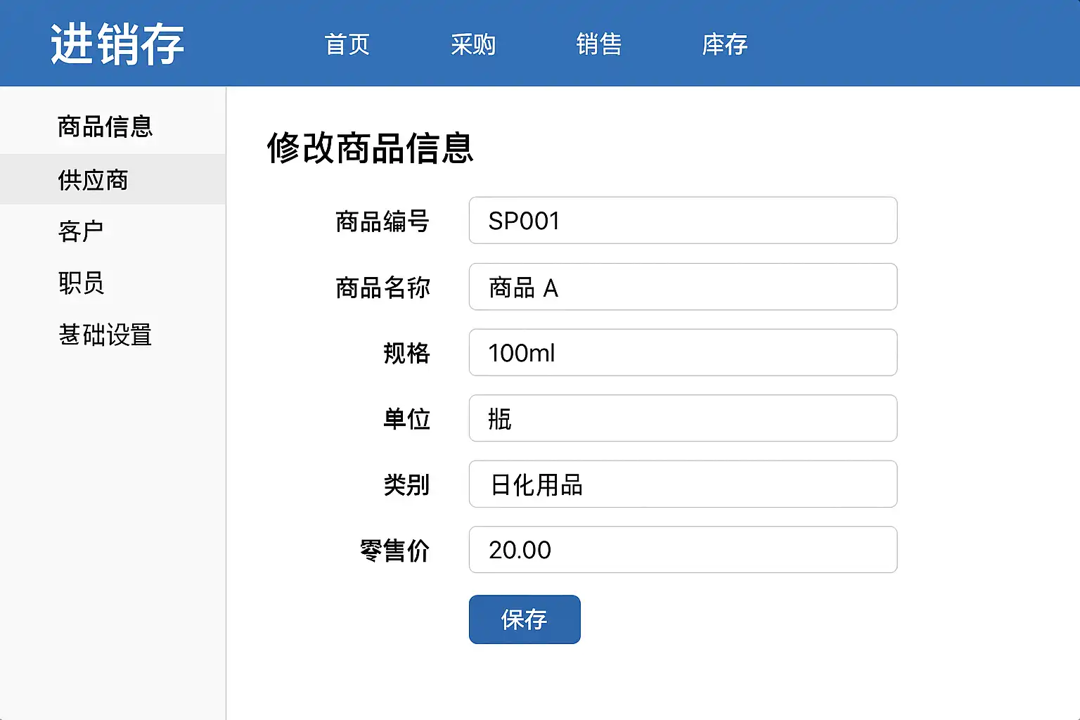Focus the 单位 unit input field
The width and height of the screenshot is (1080, 720).
coord(683,418)
